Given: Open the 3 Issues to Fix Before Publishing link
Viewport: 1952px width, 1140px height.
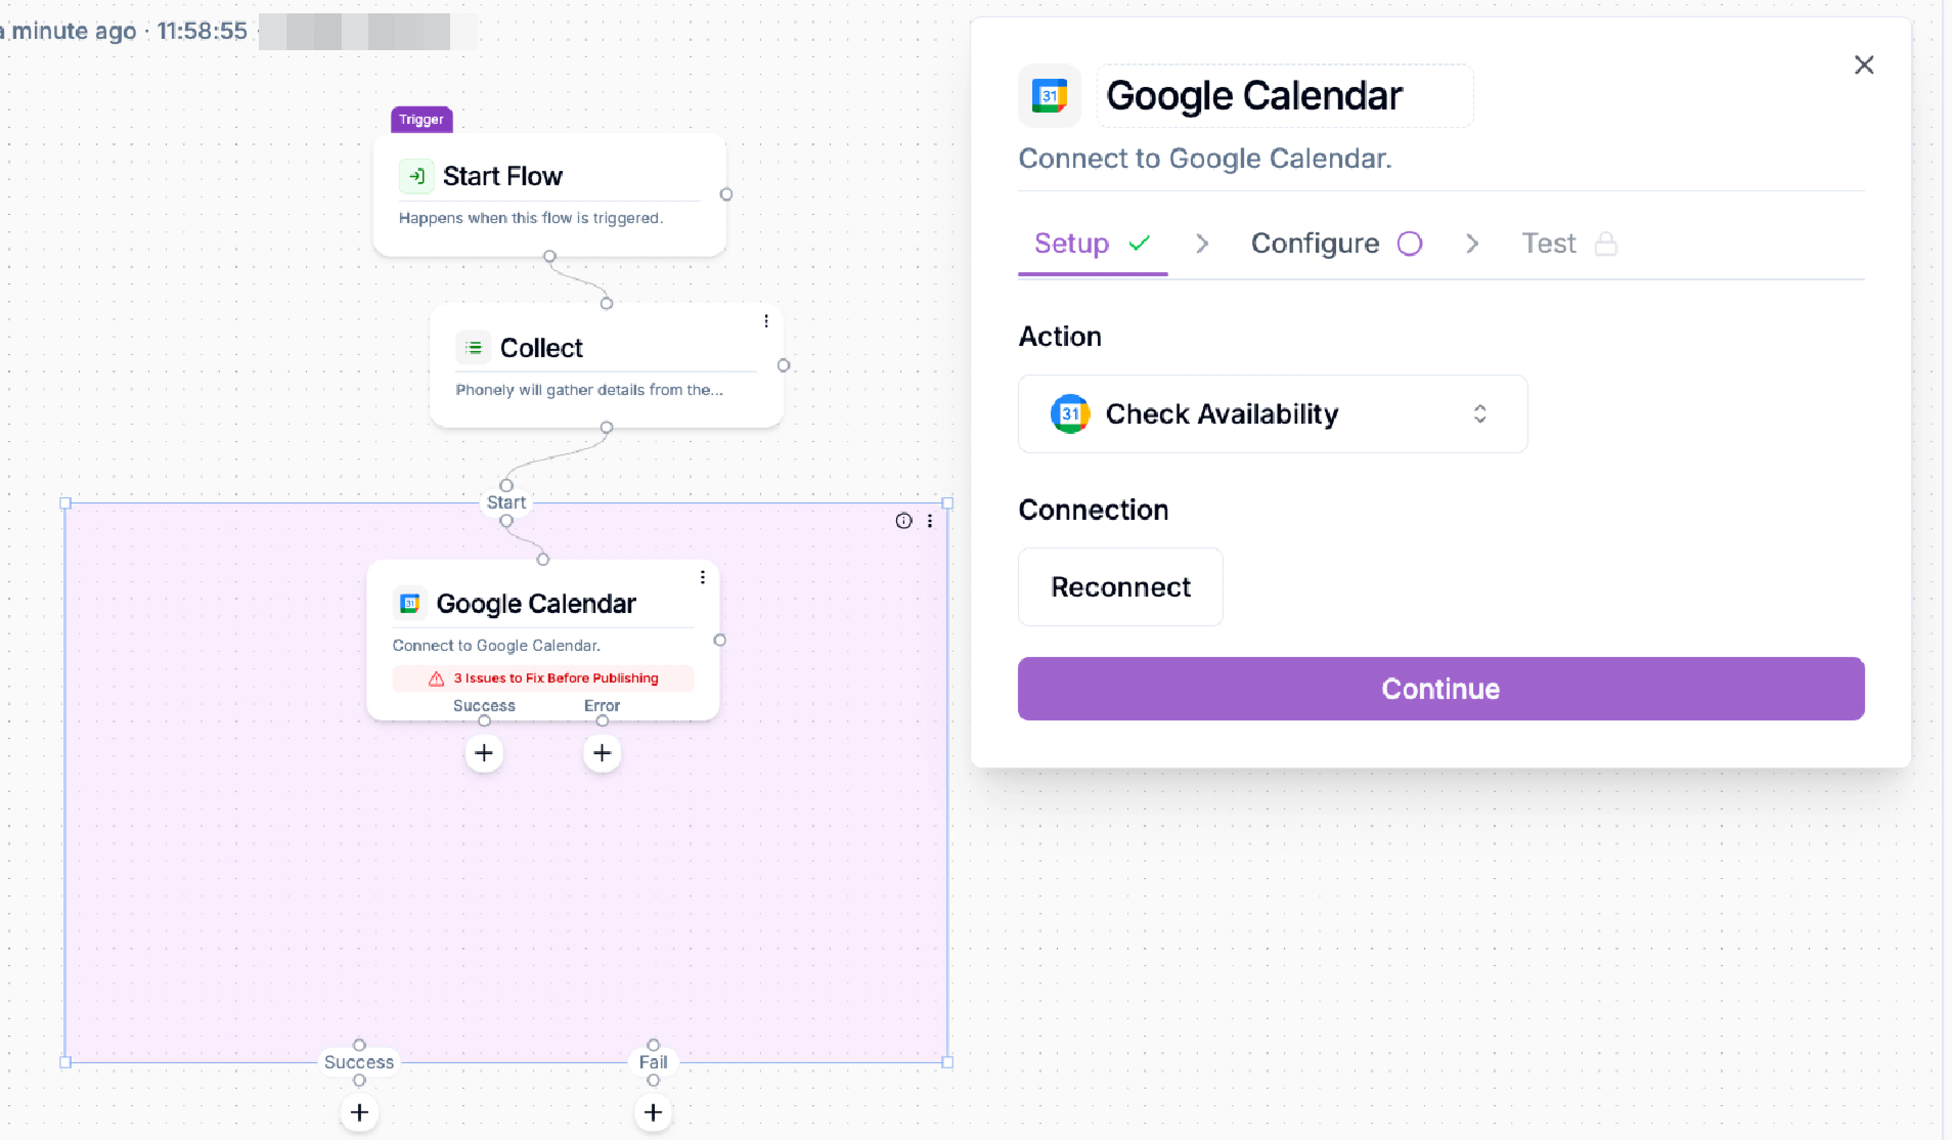Looking at the screenshot, I should (x=556, y=677).
